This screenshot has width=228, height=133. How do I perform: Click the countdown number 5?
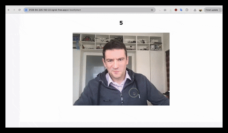(x=121, y=23)
